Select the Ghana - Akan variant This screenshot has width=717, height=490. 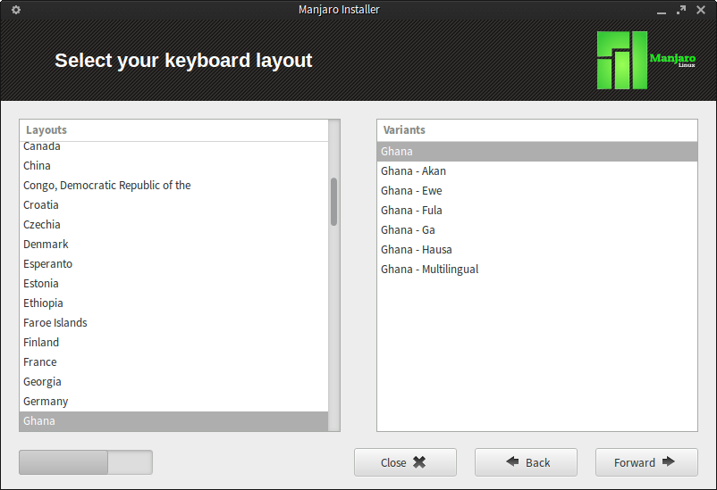pyautogui.click(x=536, y=170)
